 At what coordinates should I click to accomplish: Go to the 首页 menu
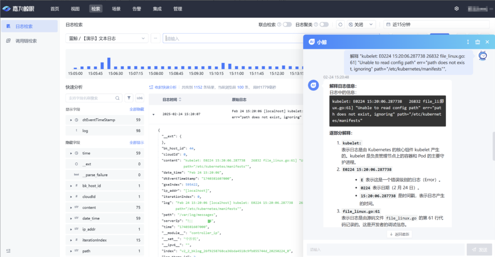[55, 9]
